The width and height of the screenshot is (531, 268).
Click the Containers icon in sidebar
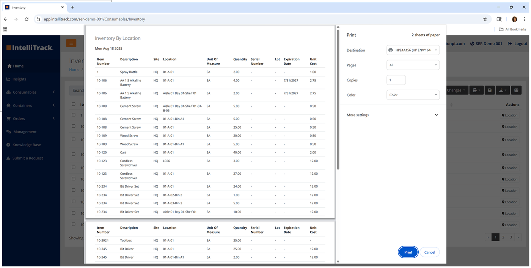(9, 105)
